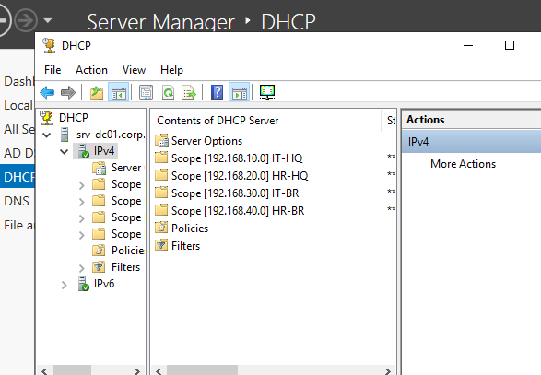Select Policies in the contents list
The width and height of the screenshot is (541, 375).
(190, 229)
